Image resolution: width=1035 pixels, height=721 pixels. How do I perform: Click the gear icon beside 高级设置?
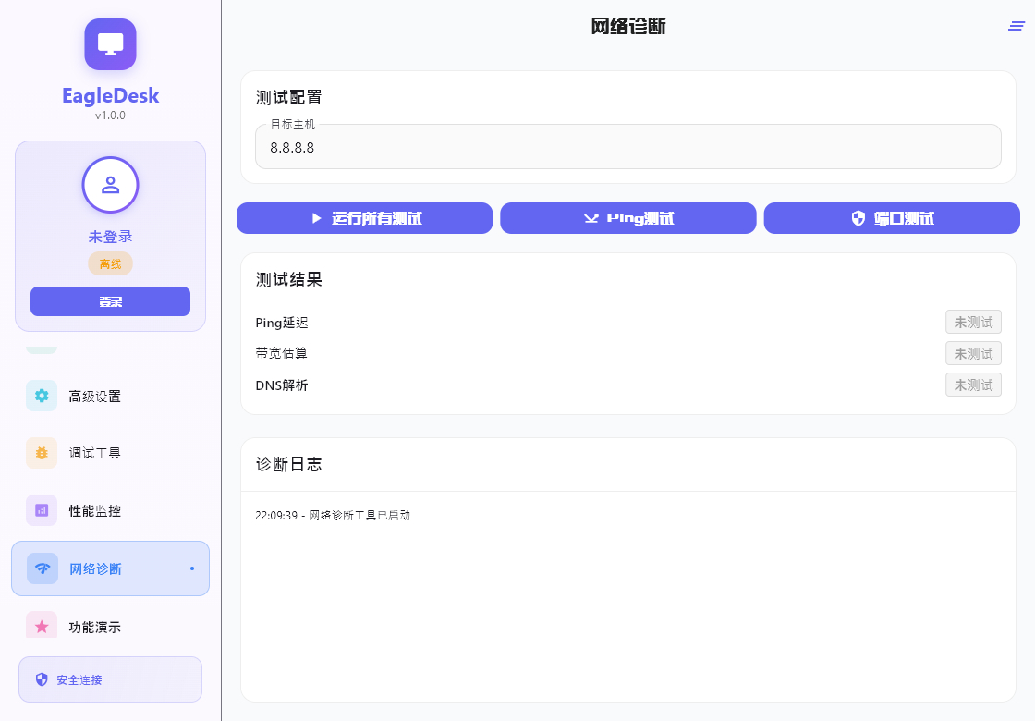click(41, 396)
